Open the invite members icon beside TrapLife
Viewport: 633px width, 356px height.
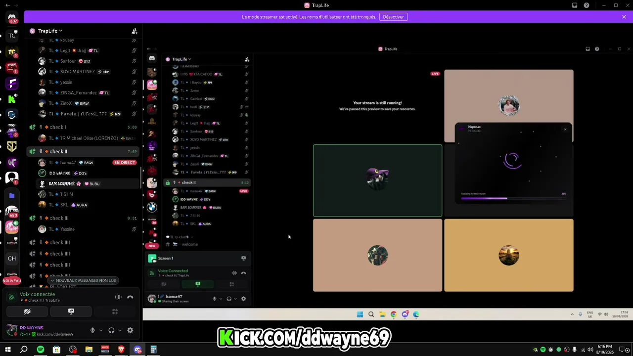[x=135, y=31]
